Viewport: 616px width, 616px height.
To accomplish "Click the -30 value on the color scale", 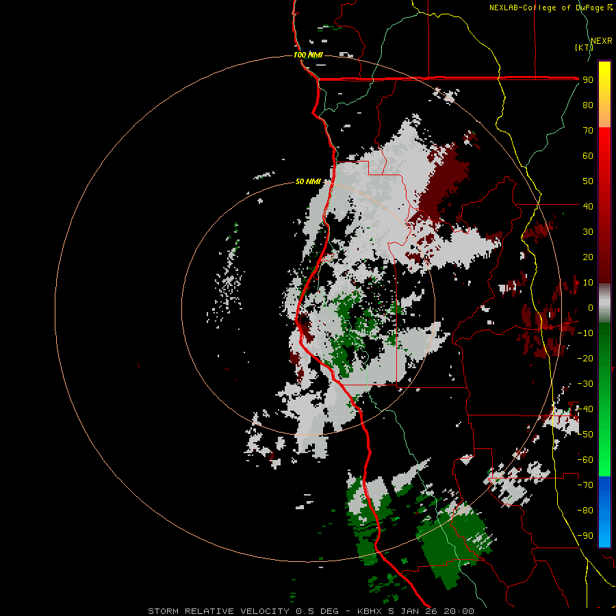I will tap(585, 384).
